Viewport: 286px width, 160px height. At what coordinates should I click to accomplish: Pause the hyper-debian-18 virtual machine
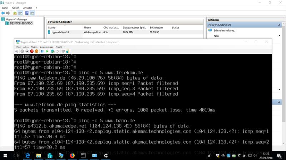[42, 51]
